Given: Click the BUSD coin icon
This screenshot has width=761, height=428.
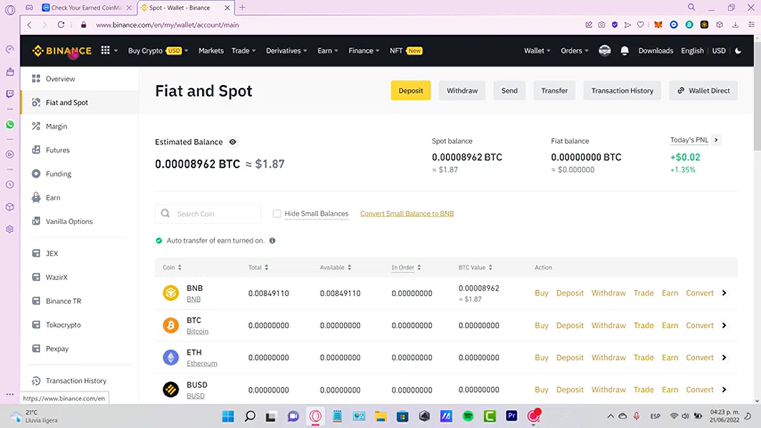Looking at the screenshot, I should (x=171, y=390).
